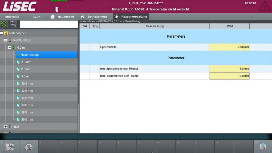Collapse the KÖDISPACE tree node
This screenshot has height=153, width=272.
coord(6,40)
